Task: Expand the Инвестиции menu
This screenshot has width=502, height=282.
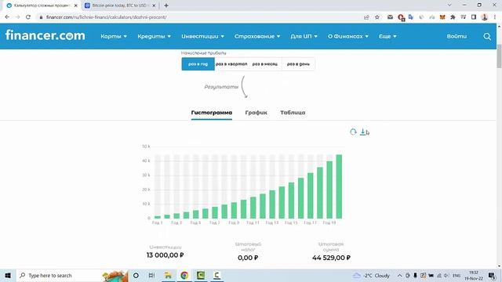Action: tap(202, 36)
